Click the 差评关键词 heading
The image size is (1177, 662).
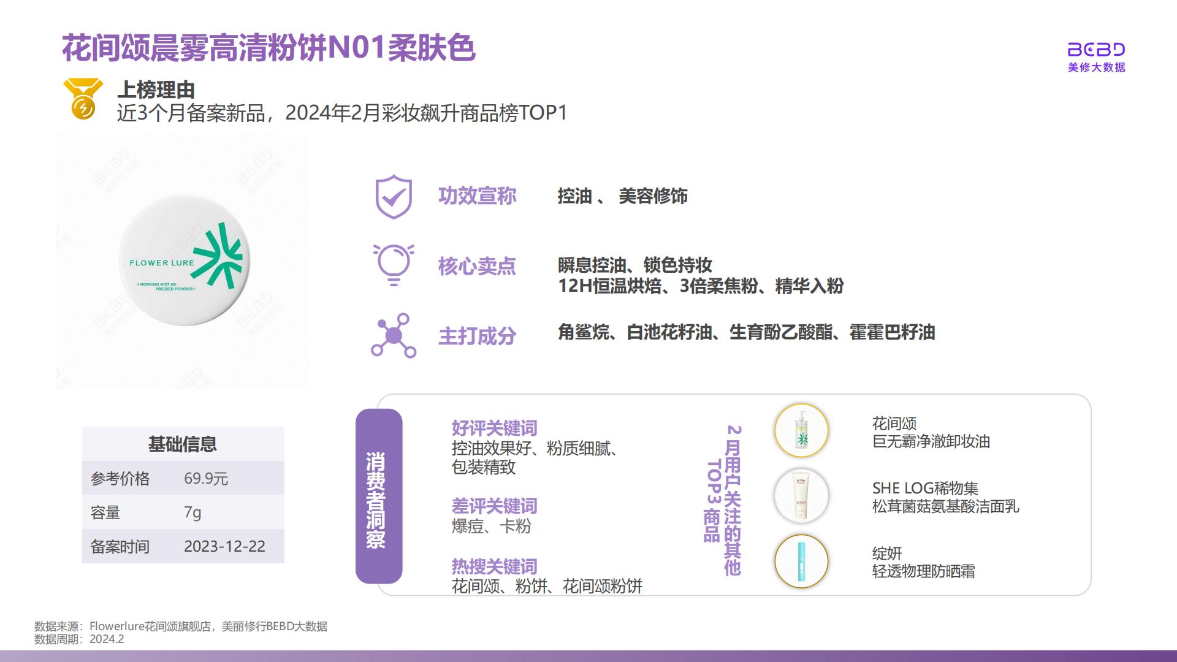(494, 506)
